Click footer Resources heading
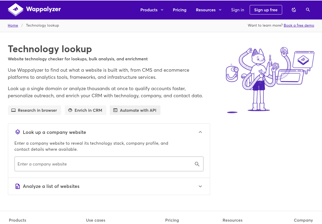Viewport: 322px width, 224px height. (233, 220)
